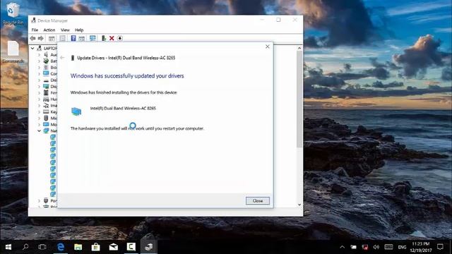Viewport: 452px width, 254px height.
Task: Click the Scan for hardware changes monitor icon
Action: 93,38
